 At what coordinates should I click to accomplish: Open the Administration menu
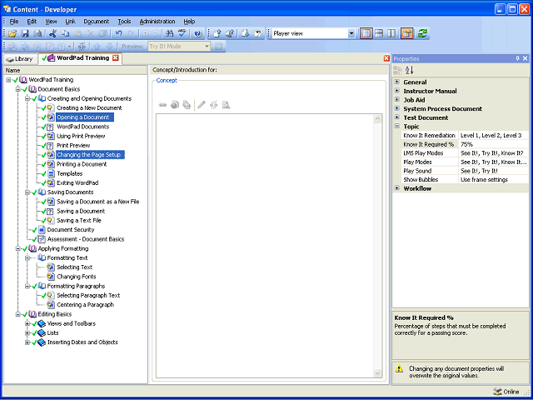[157, 21]
